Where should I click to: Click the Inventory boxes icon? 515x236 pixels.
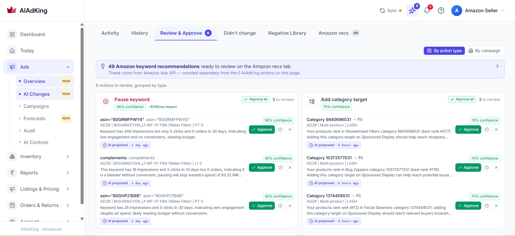pos(12,157)
